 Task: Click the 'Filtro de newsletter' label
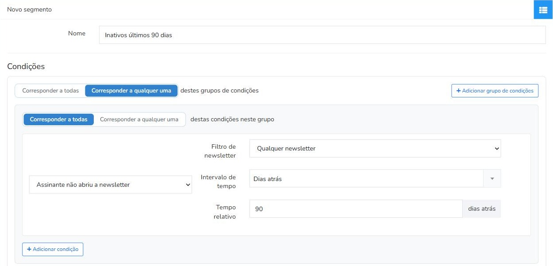[x=220, y=151]
